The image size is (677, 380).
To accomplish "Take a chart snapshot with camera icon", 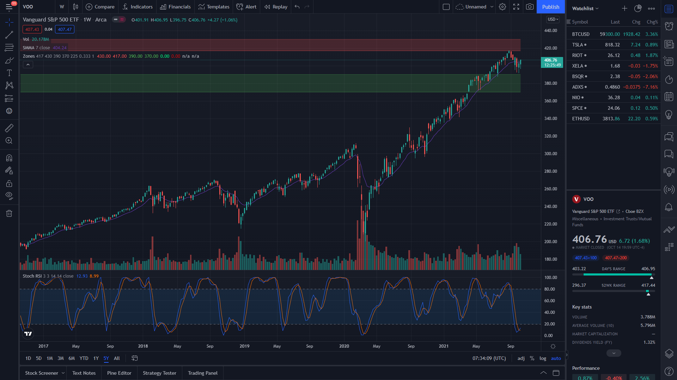I will click(x=530, y=7).
